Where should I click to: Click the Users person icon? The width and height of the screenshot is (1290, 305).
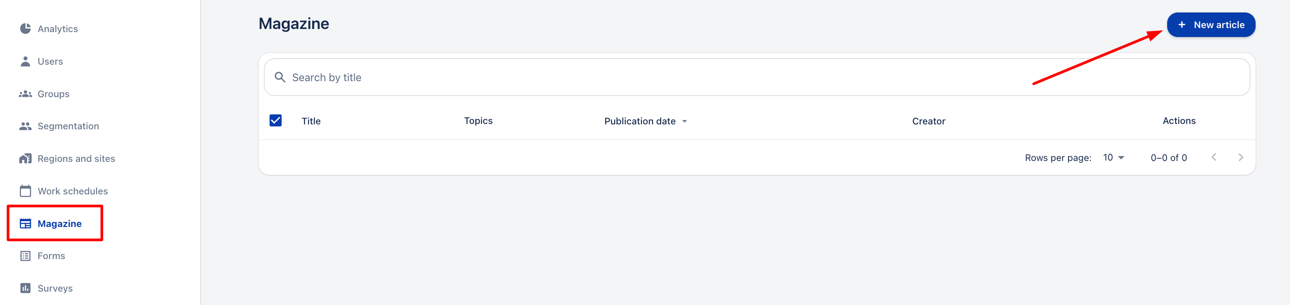click(25, 62)
